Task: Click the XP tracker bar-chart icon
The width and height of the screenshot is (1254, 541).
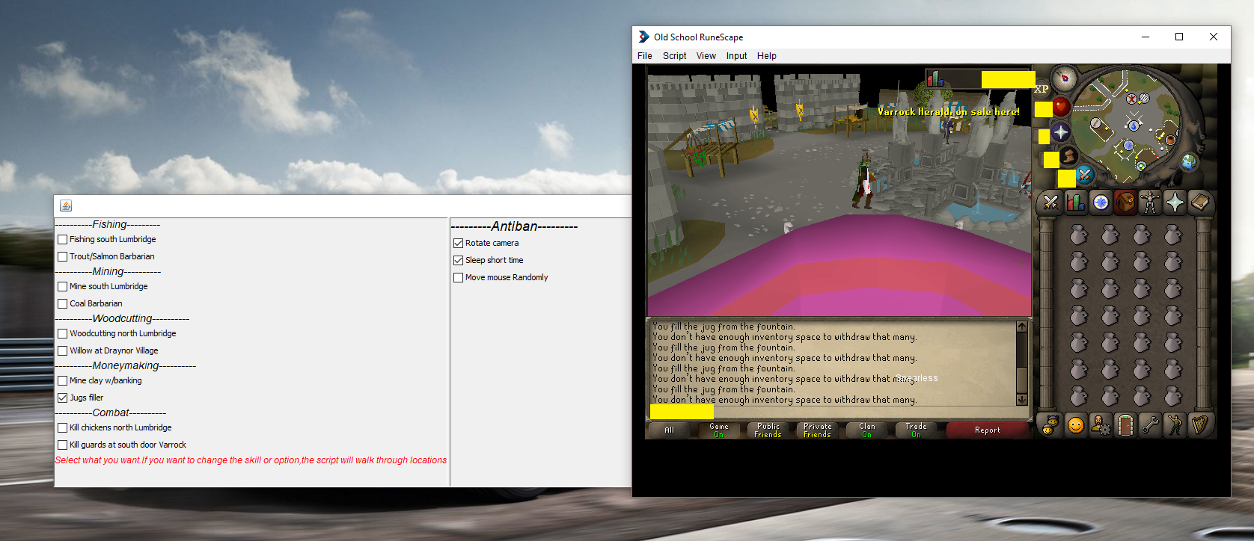Action: (x=935, y=78)
